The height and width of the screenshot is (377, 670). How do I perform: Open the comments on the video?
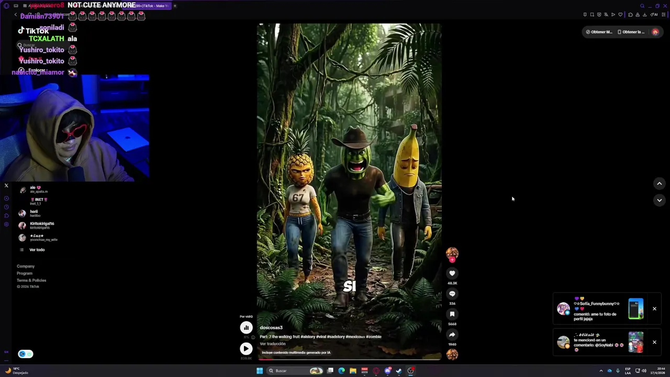click(x=452, y=294)
